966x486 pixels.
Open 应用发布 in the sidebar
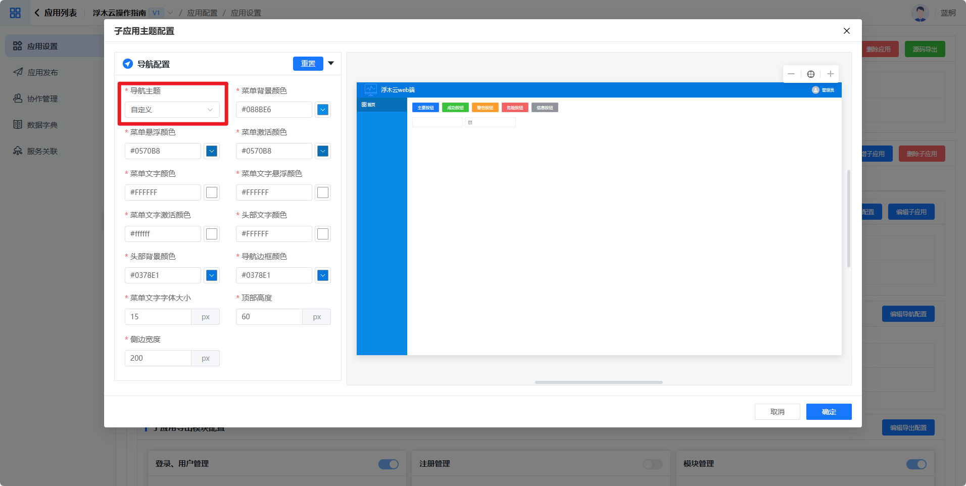tap(42, 72)
